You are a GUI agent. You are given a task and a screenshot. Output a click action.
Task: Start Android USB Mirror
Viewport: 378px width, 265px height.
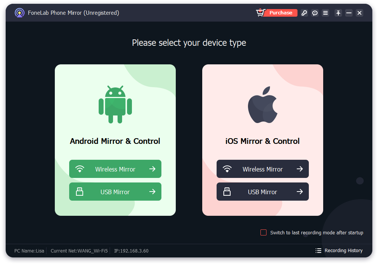pos(115,192)
